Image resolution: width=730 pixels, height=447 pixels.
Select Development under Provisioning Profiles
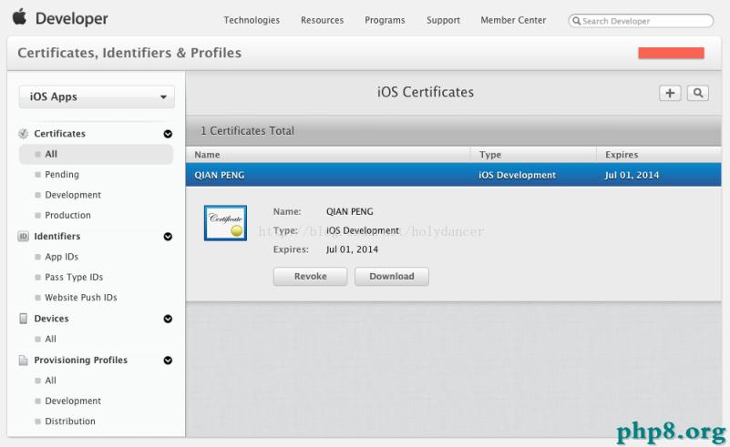point(73,401)
